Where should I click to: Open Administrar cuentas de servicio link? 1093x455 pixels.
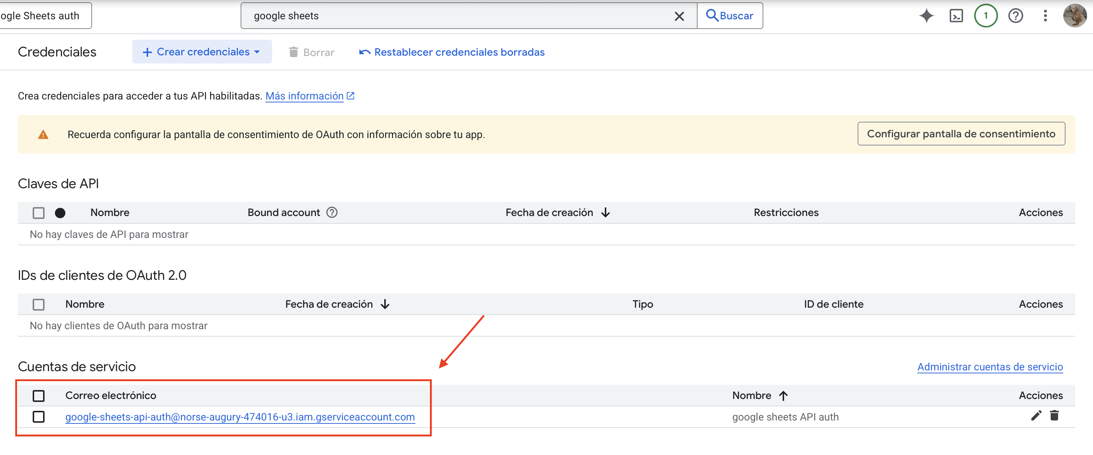coord(989,367)
